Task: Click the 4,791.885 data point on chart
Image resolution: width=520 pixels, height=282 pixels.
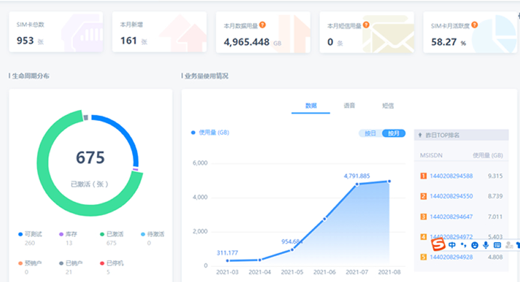Action: click(357, 184)
